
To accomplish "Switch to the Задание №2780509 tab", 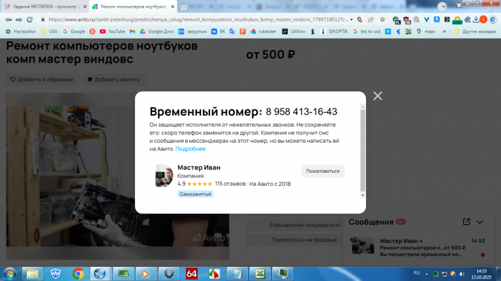I will pos(44,7).
